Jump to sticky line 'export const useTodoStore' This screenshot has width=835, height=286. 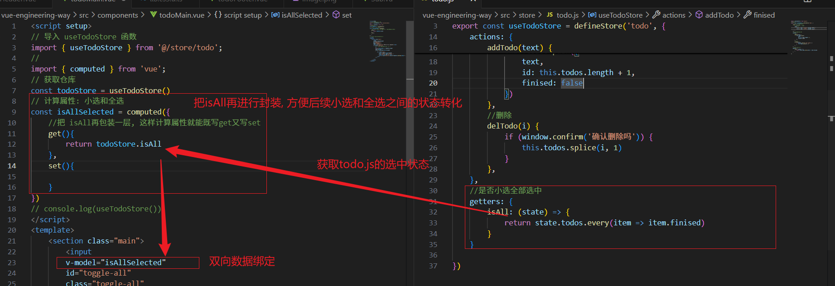point(559,26)
